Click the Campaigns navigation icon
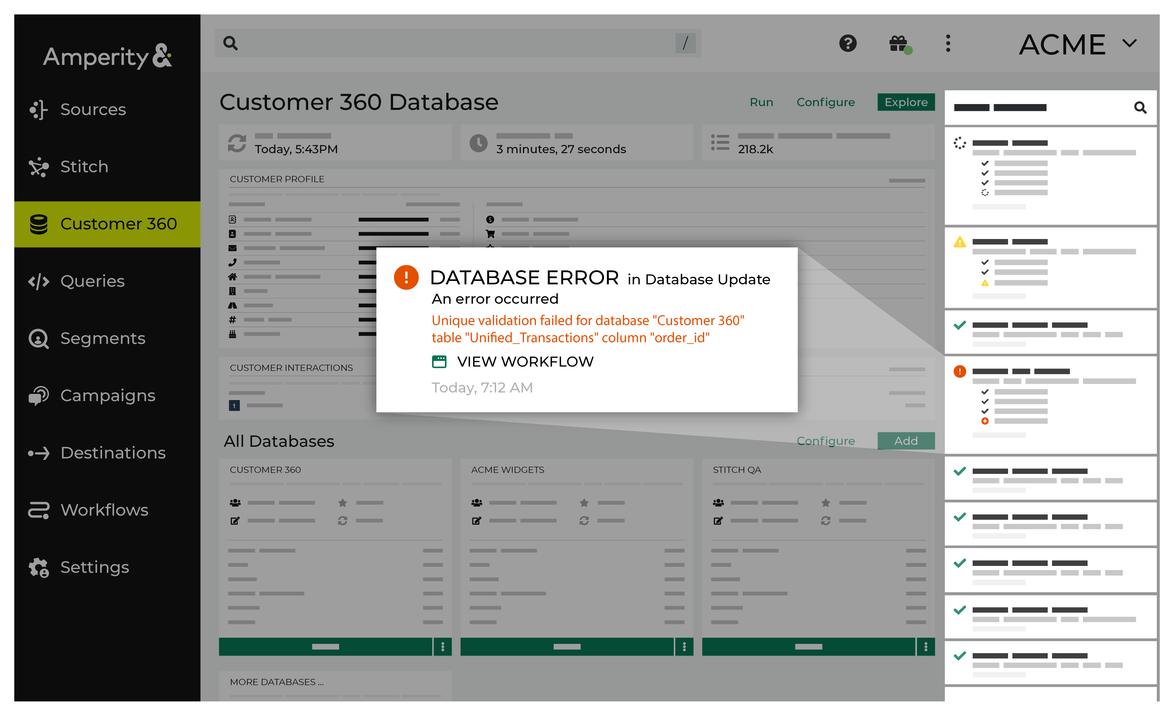The image size is (1174, 716). 40,396
